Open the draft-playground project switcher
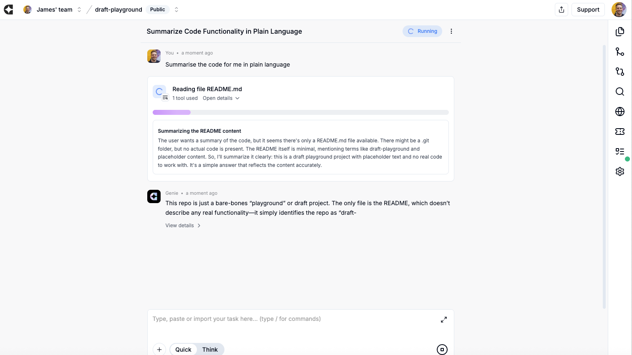632x355 pixels. [176, 10]
